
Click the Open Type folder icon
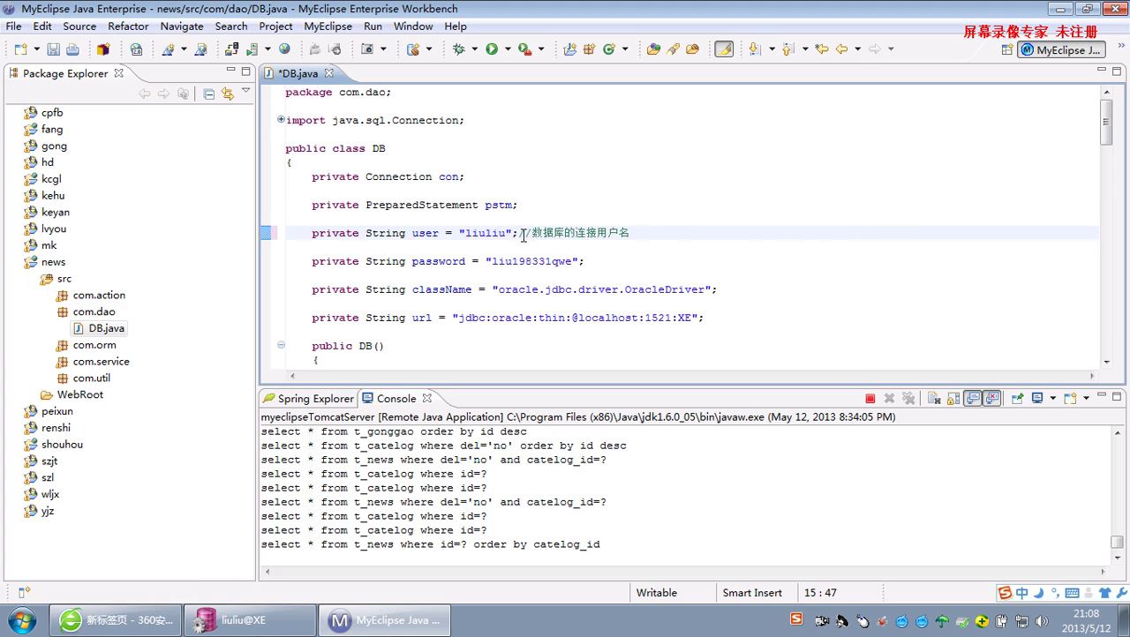pos(653,49)
